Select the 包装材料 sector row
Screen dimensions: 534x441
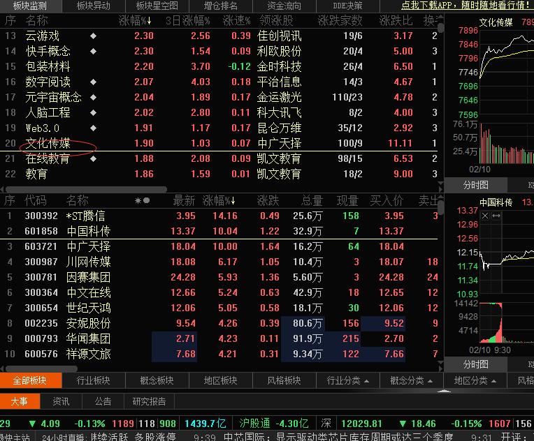pos(219,66)
